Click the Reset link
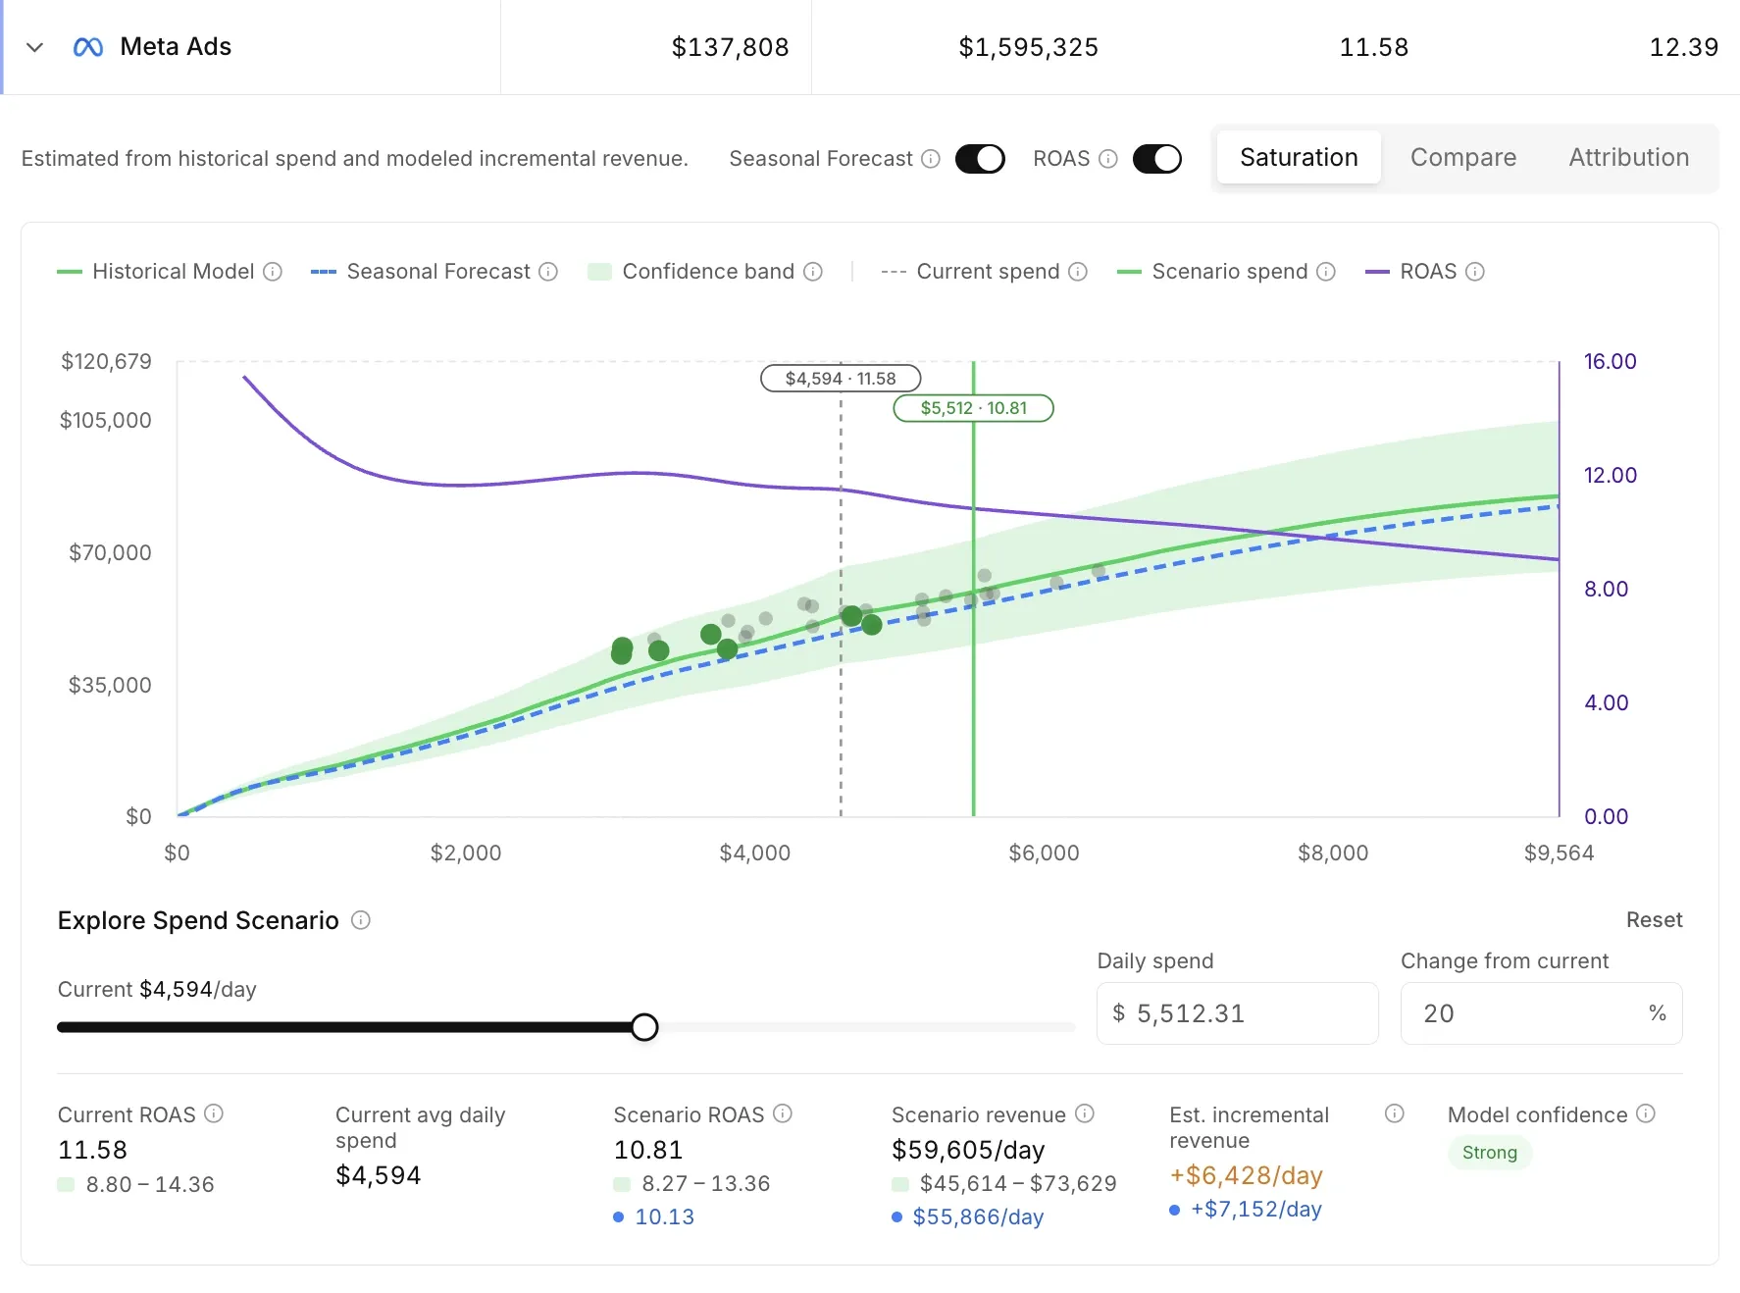 point(1654,920)
